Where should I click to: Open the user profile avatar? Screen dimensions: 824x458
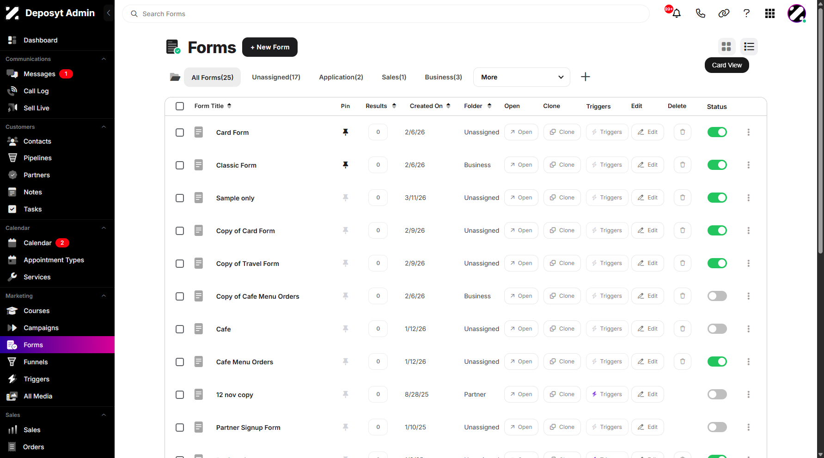[797, 13]
